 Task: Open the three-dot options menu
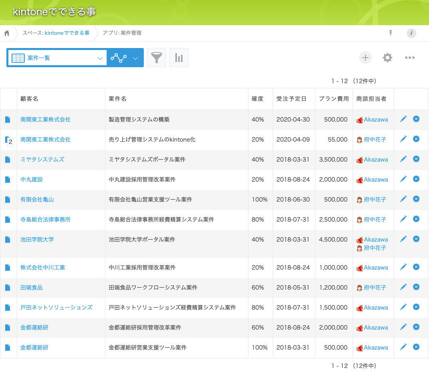tap(409, 58)
